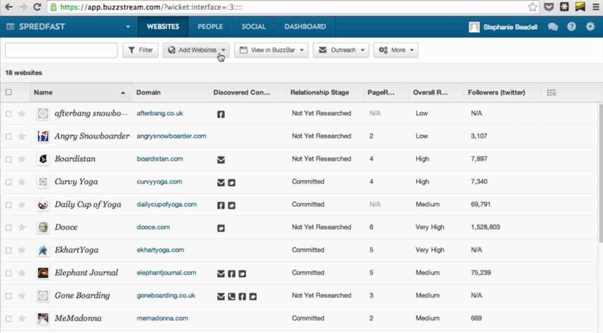Open the Curvy Yoga website name

(x=76, y=181)
